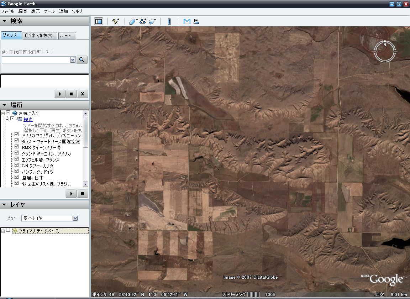Click the Google Earth title bar icon
The height and width of the screenshot is (299, 410).
tap(4, 4)
